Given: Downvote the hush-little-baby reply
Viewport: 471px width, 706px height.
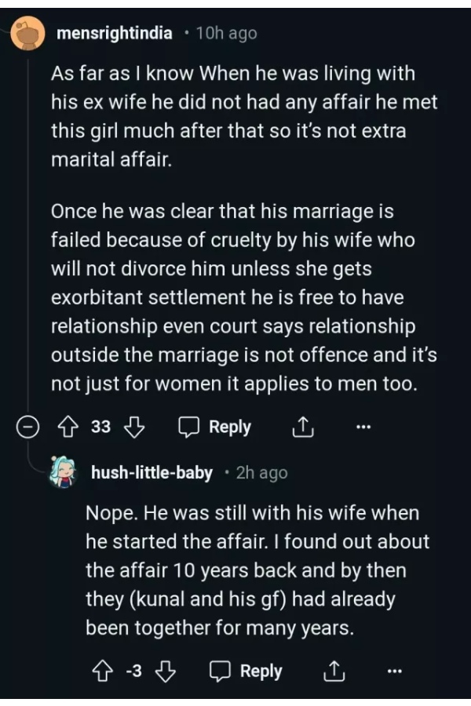Looking at the screenshot, I should point(164,671).
